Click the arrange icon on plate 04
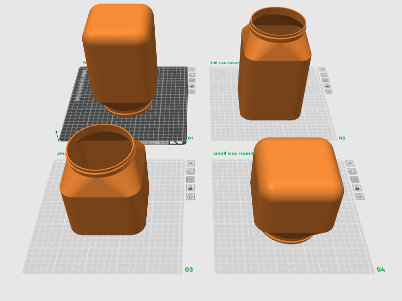402x301 pixels. tap(352, 171)
